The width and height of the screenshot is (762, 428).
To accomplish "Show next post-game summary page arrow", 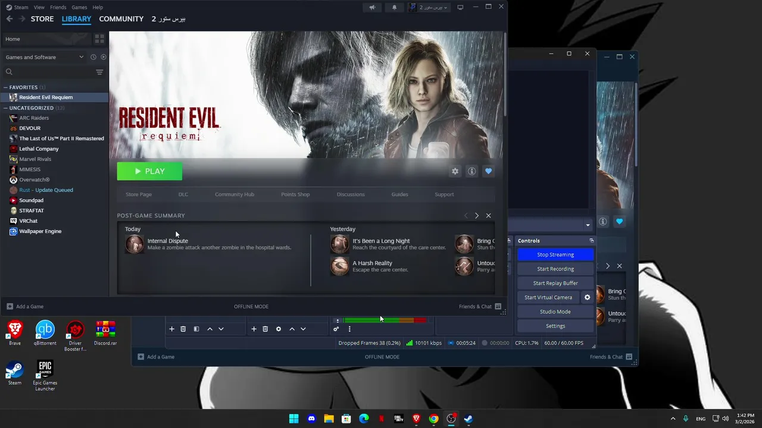I will coord(476,216).
